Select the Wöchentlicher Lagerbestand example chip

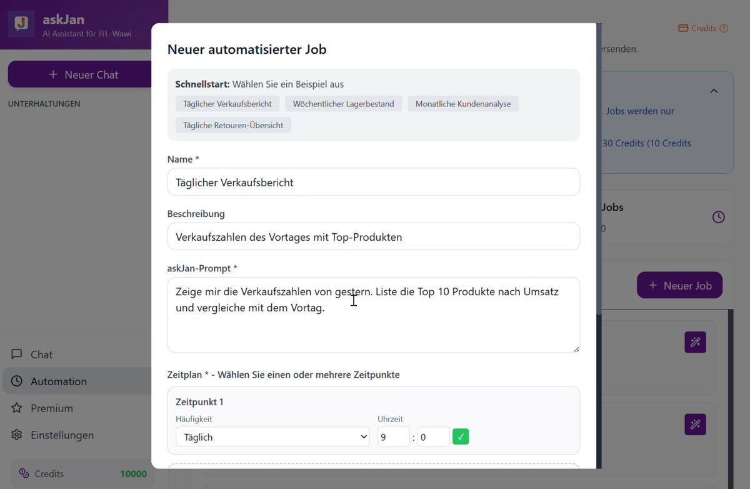pyautogui.click(x=343, y=104)
